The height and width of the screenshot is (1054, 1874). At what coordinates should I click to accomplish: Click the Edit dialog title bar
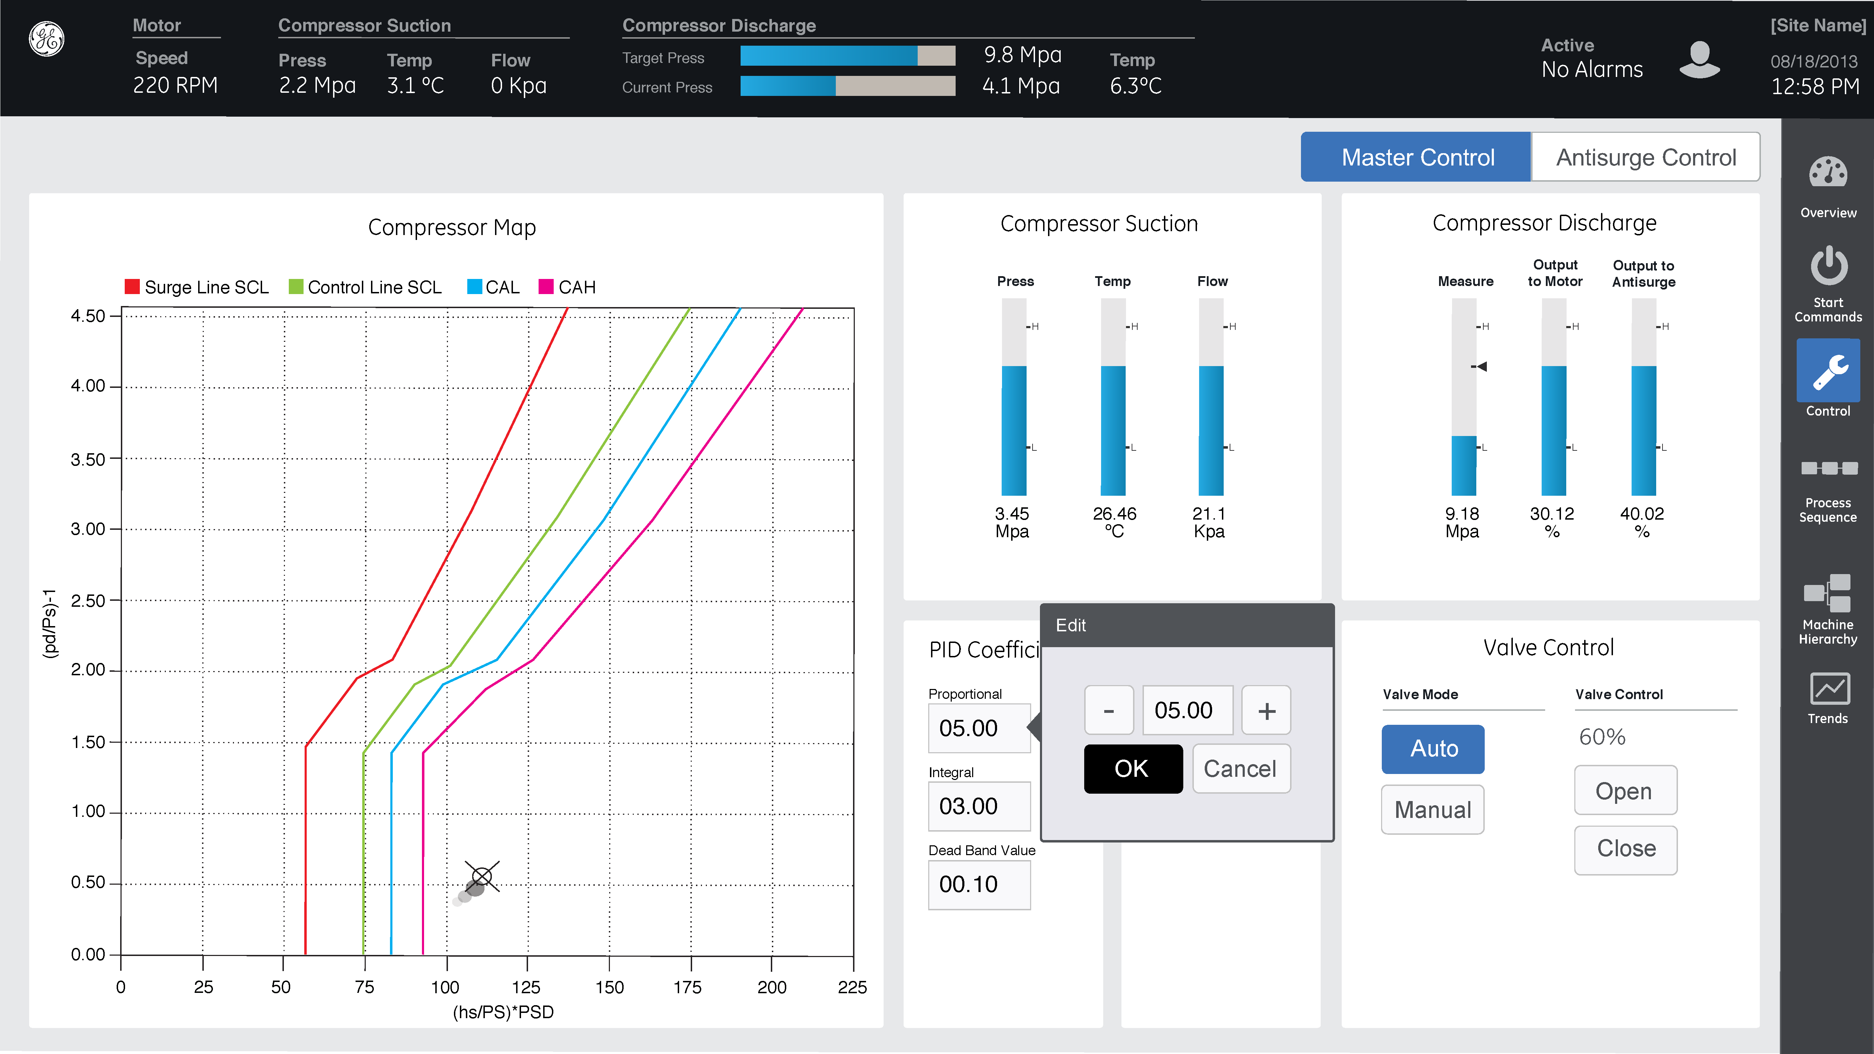coord(1187,626)
